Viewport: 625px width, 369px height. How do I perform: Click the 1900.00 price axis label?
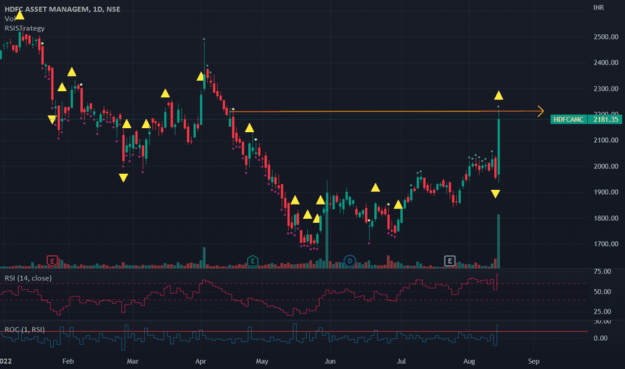click(606, 192)
